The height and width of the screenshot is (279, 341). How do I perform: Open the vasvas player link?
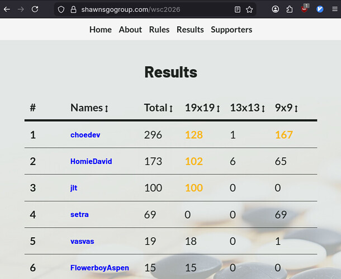tap(82, 241)
